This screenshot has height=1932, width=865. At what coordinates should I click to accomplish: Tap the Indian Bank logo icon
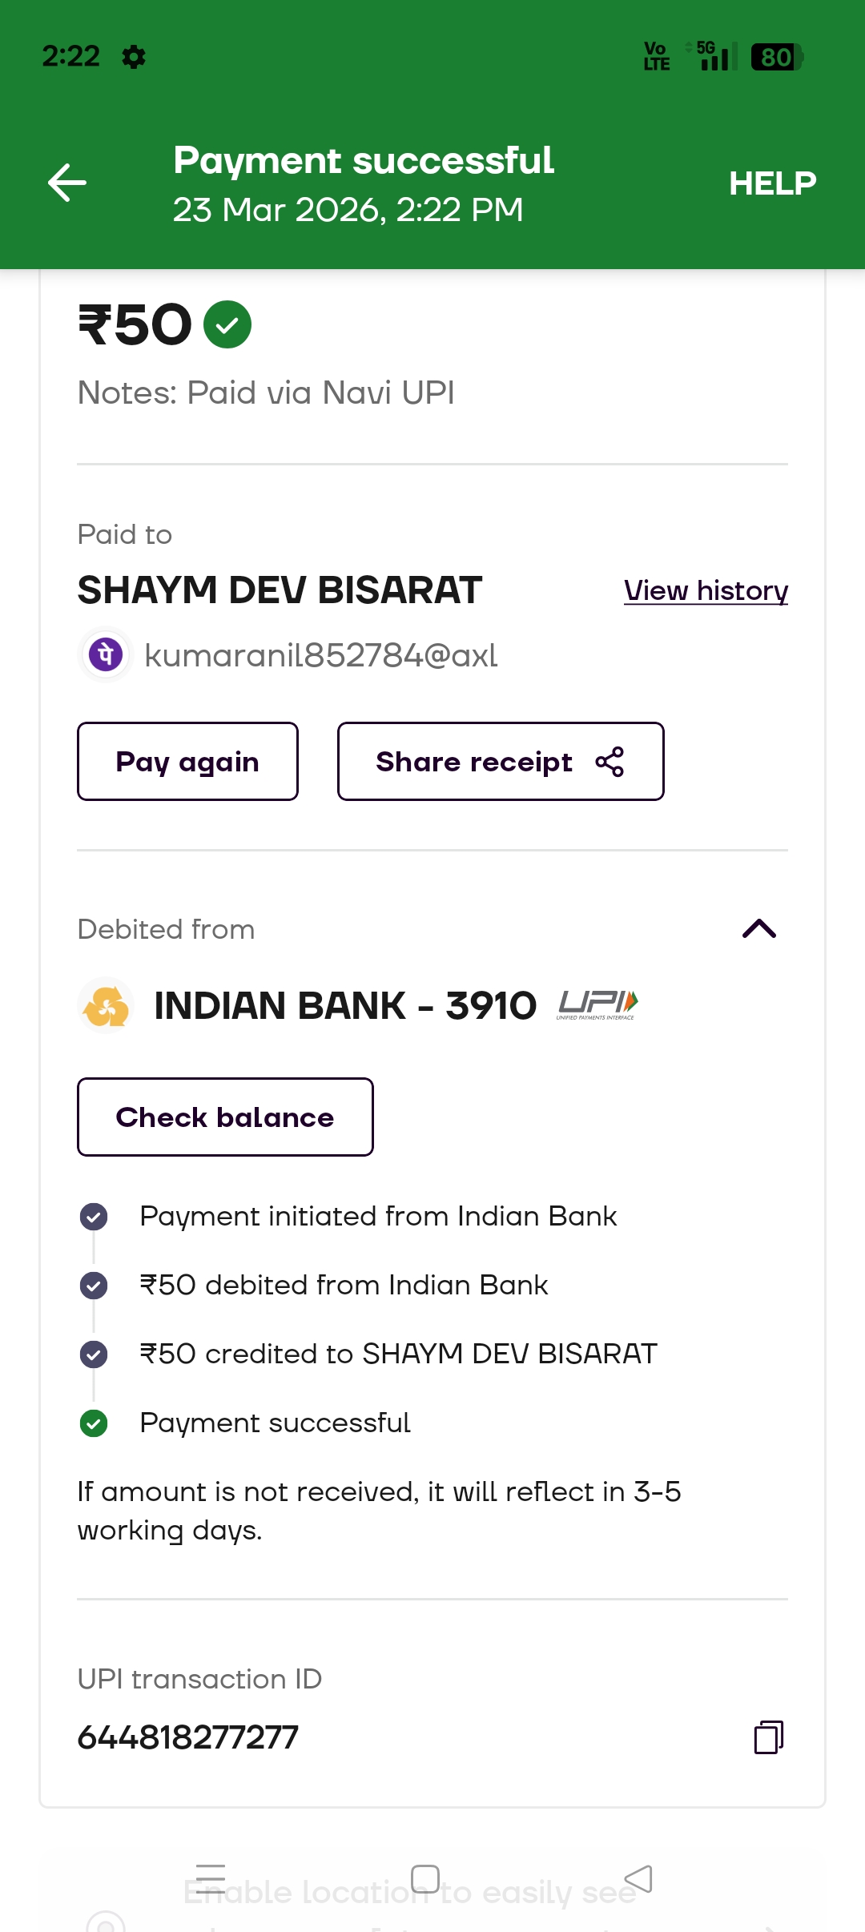click(x=106, y=1005)
